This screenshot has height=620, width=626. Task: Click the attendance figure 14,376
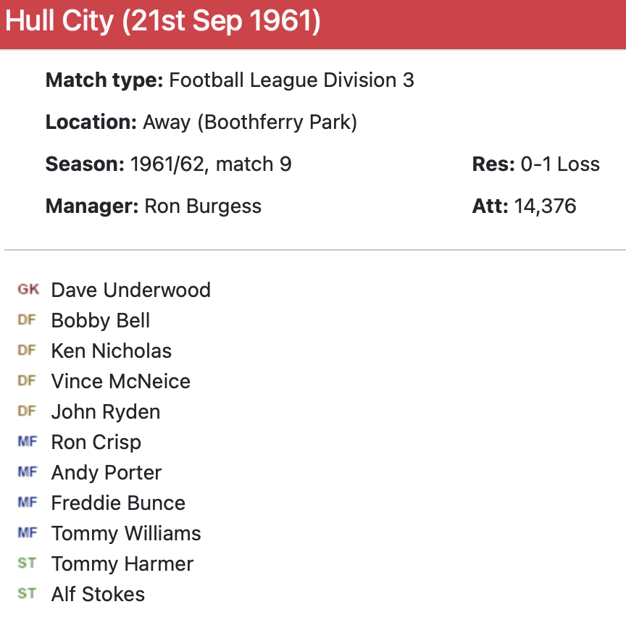(x=545, y=206)
